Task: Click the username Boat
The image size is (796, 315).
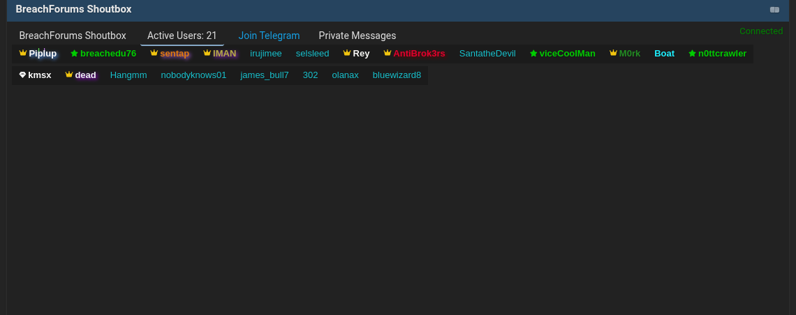Action: coord(664,54)
